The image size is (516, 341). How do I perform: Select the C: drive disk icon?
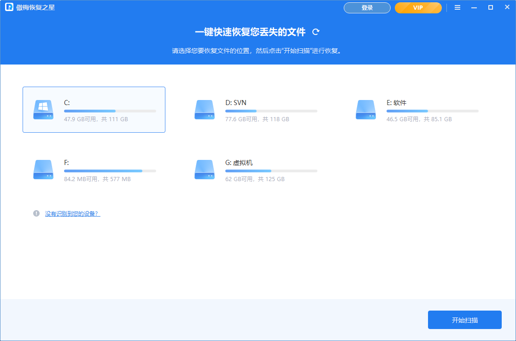coord(43,110)
